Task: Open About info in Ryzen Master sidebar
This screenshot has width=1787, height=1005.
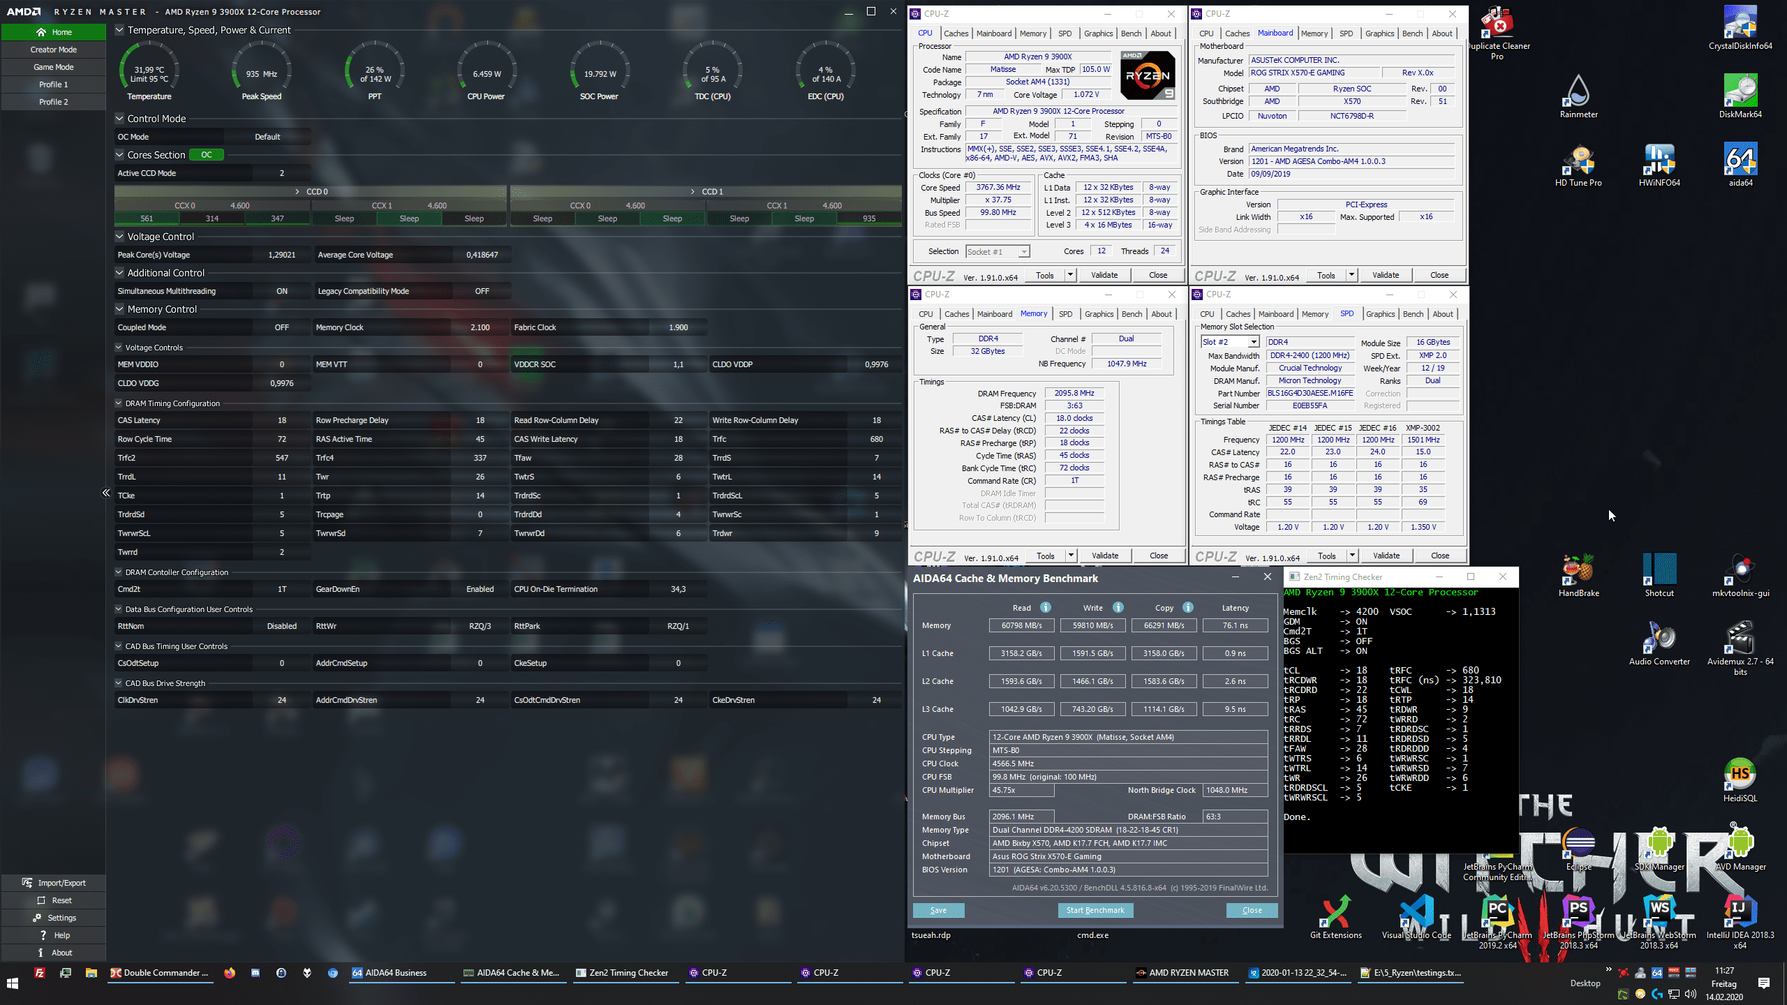Action: [x=54, y=953]
